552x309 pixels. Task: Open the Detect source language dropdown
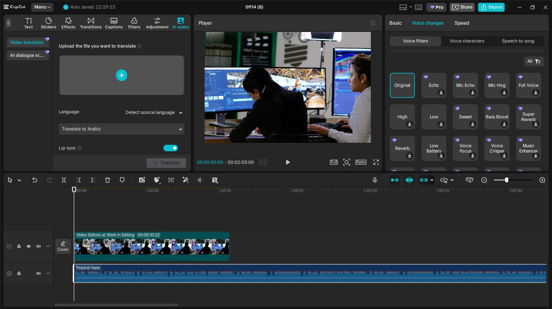tap(154, 112)
